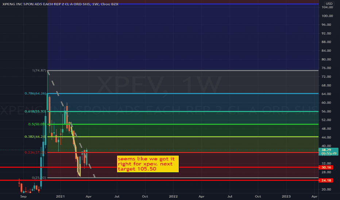340x200 pixels.
Task: Click the 2023 label on time axis
Action: tap(286, 196)
